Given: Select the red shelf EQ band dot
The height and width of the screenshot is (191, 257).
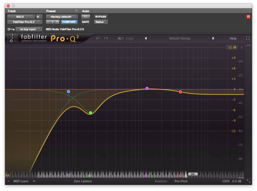Looking at the screenshot, I should 180,92.
